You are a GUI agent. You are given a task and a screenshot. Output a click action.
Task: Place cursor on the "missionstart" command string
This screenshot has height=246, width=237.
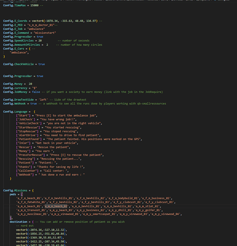click(45, 33)
